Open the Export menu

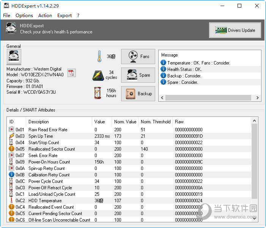click(65, 16)
